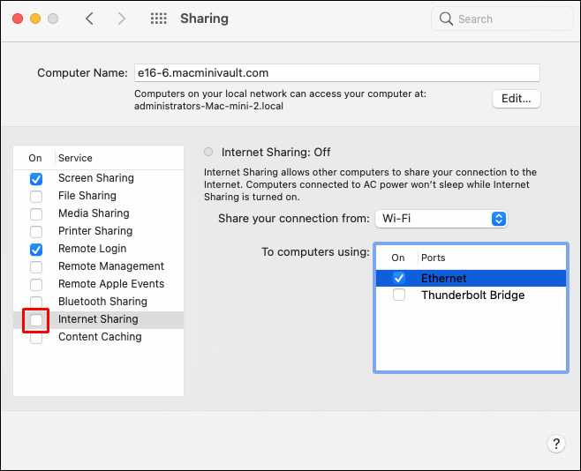This screenshot has width=581, height=471.
Task: Select Content Caching in the service list
Action: (100, 337)
